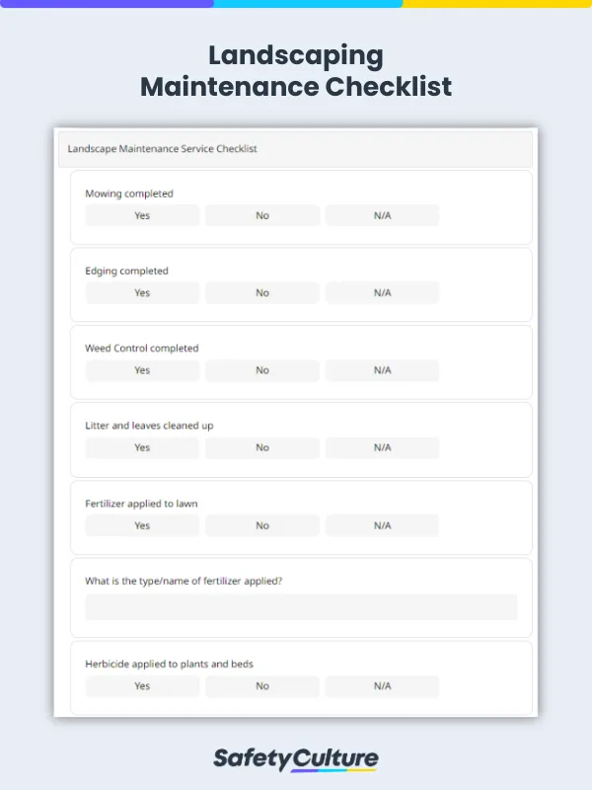Select No for Weed Control completed
The width and height of the screenshot is (592, 790).
(x=261, y=370)
